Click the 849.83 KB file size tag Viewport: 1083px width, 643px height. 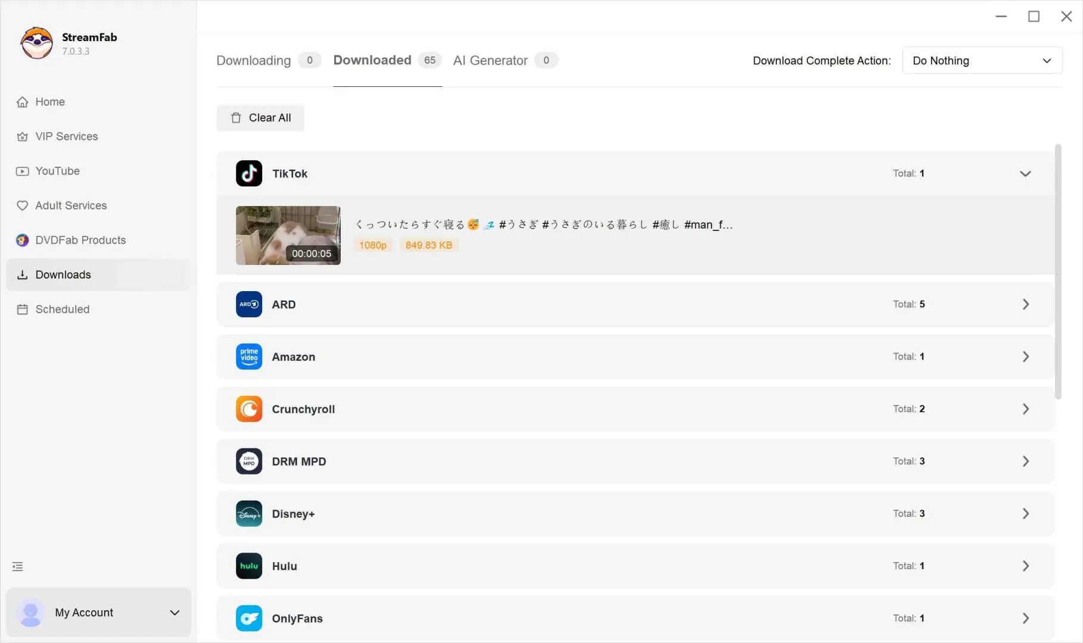(429, 245)
